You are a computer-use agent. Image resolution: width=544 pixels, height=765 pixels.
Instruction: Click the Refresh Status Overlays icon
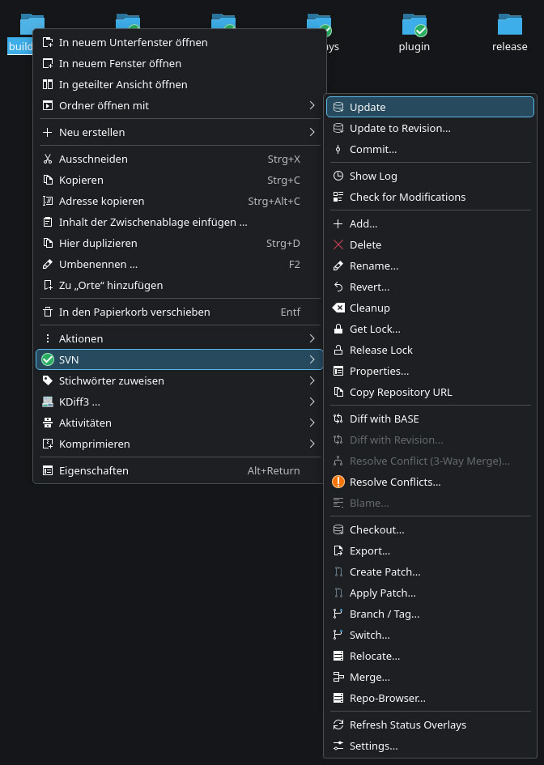pyautogui.click(x=338, y=725)
